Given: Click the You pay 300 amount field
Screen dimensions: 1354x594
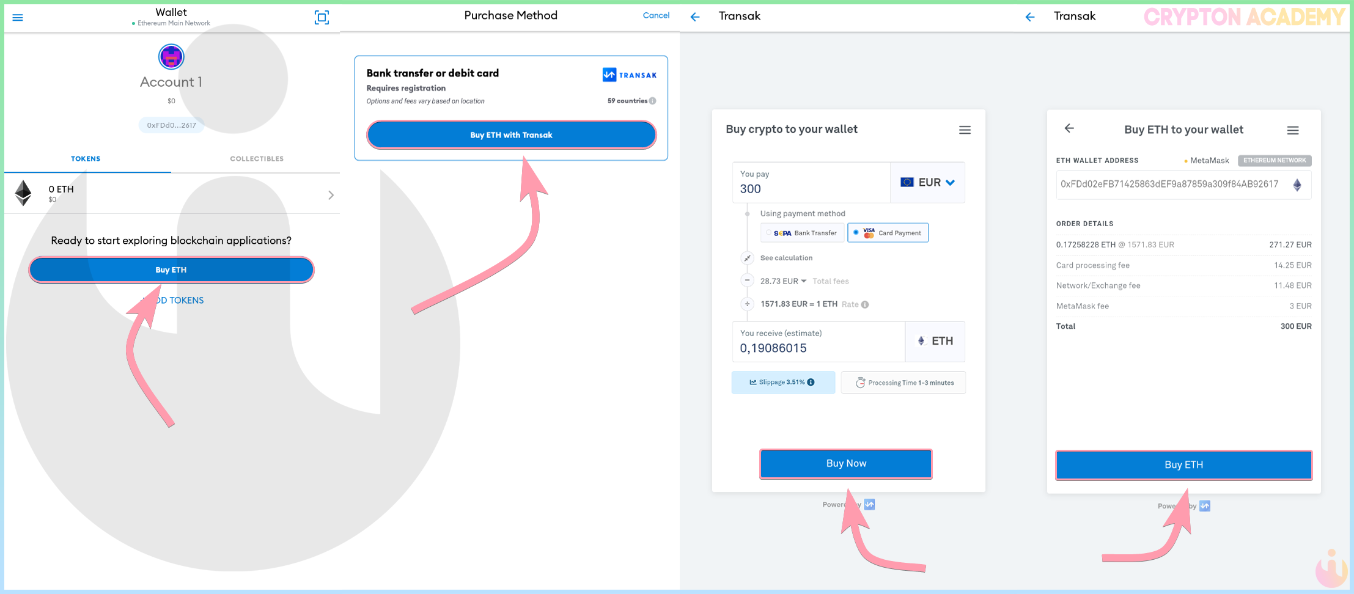Looking at the screenshot, I should click(x=811, y=182).
